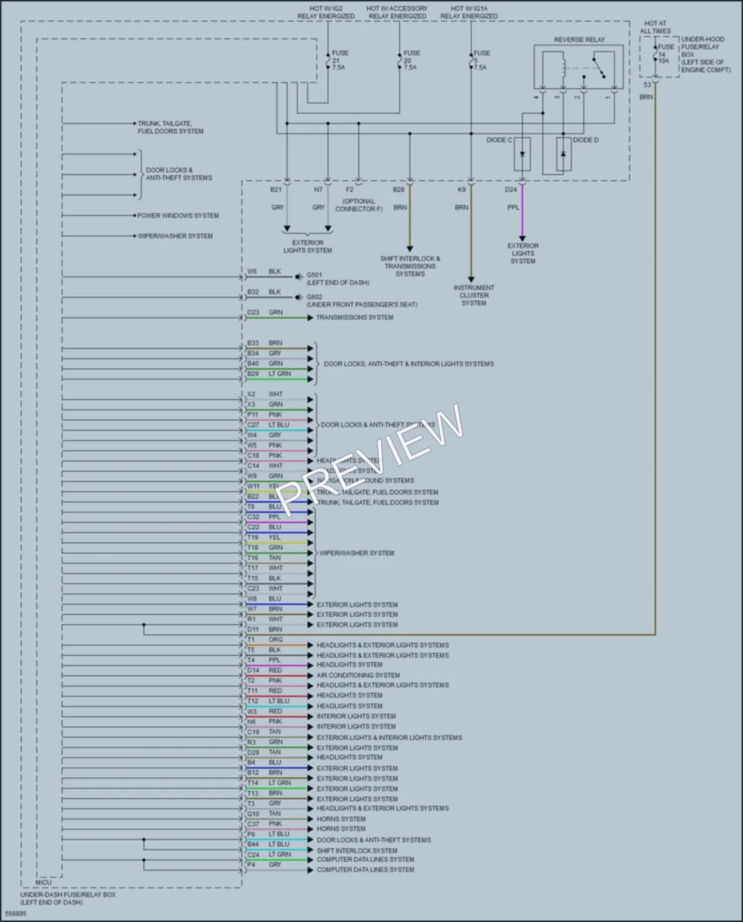Click HOT W/ IG1A RELAY ENERGIZED heading
The image size is (743, 922).
tap(469, 12)
